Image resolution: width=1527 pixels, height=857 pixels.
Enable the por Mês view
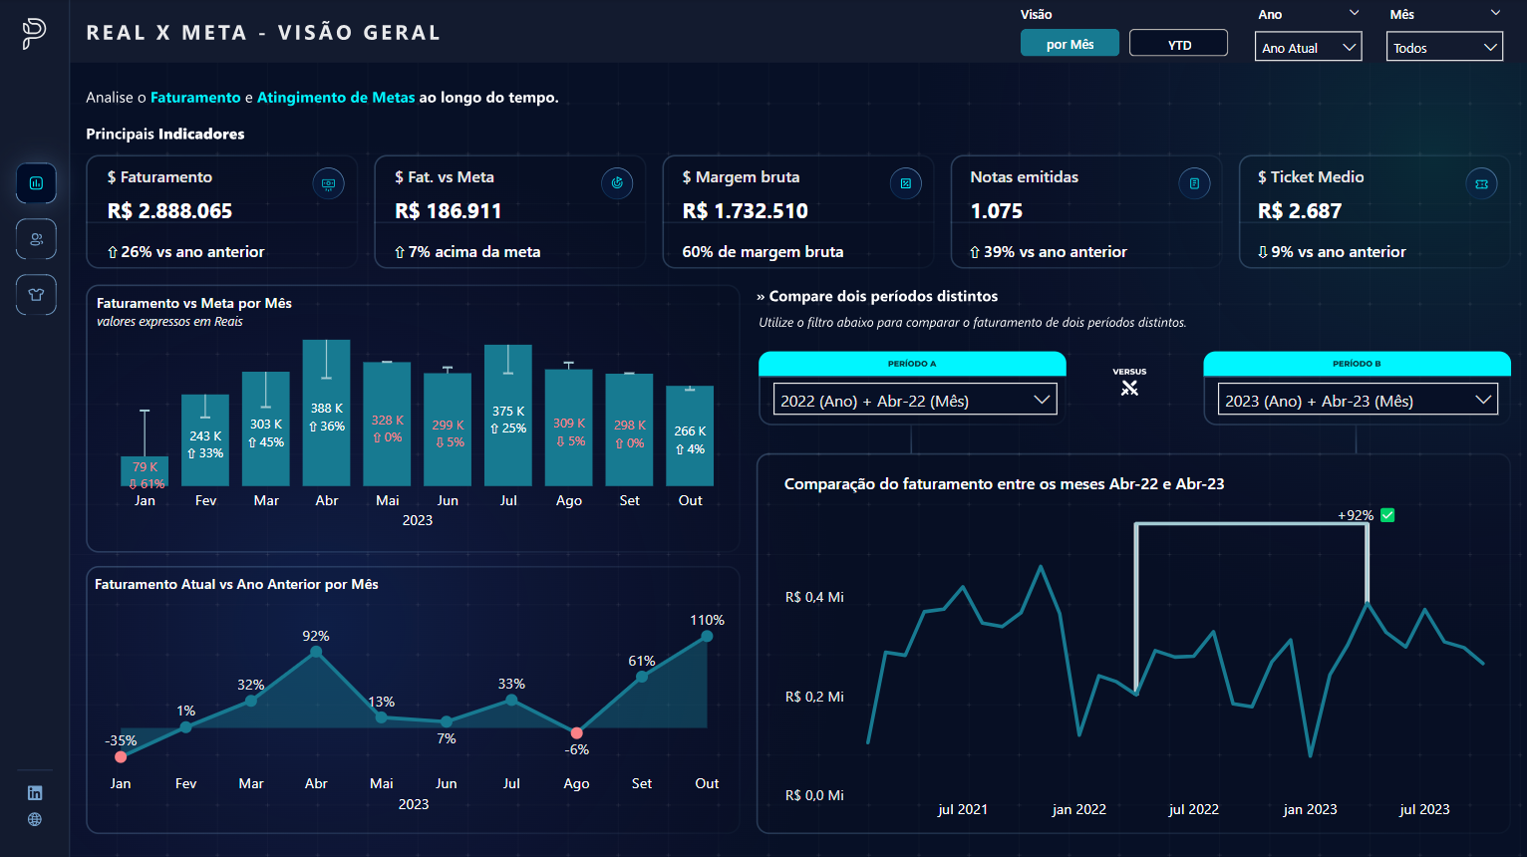pyautogui.click(x=1069, y=43)
